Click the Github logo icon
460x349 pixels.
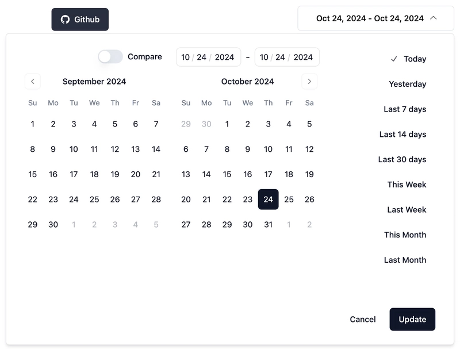click(x=65, y=20)
